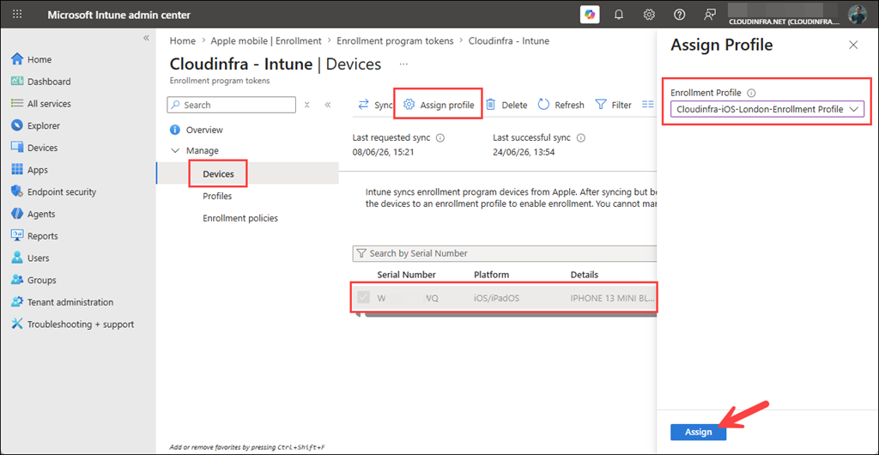This screenshot has height=455, width=879.
Task: Collapse the blade menu with chevrons
Action: [328, 105]
